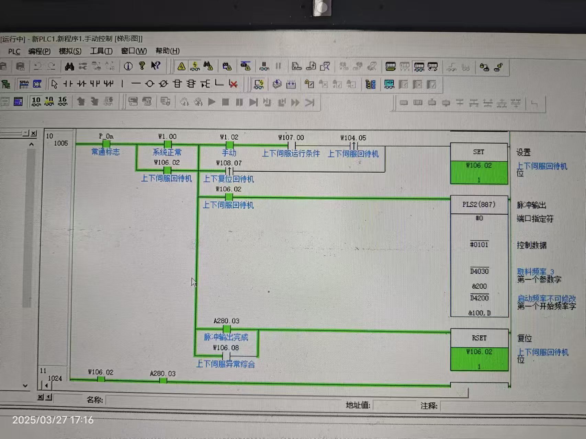The height and width of the screenshot is (439, 586).
Task: Select the New Closed Contact tool
Action: pyautogui.click(x=81, y=84)
